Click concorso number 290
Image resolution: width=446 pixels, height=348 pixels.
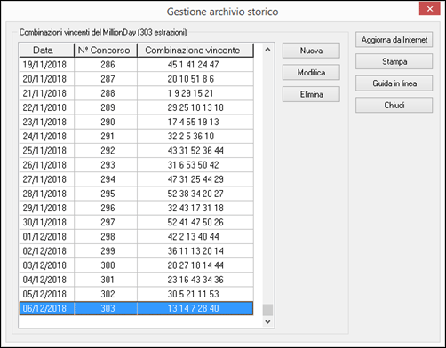(x=108, y=122)
